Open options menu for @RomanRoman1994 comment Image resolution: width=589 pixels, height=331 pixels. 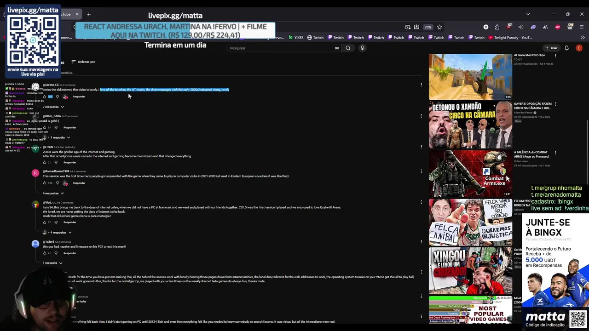tap(421, 171)
